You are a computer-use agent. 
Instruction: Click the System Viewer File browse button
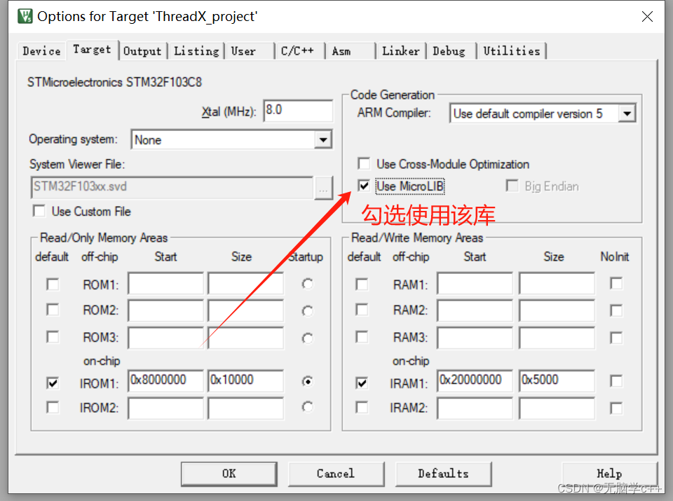323,188
